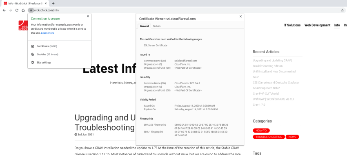The height and width of the screenshot is (155, 347).
Task: Select the TROUBLE SHOOTING category tag
Action: (x=269, y=137)
